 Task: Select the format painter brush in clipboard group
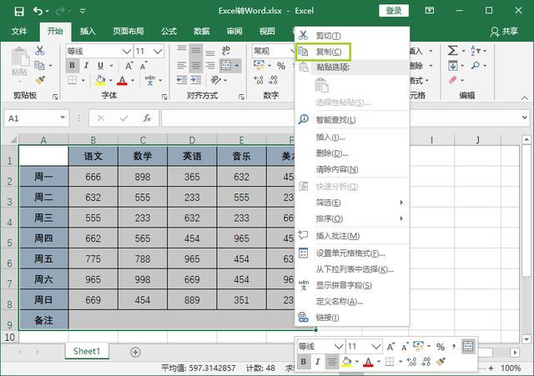[40, 80]
